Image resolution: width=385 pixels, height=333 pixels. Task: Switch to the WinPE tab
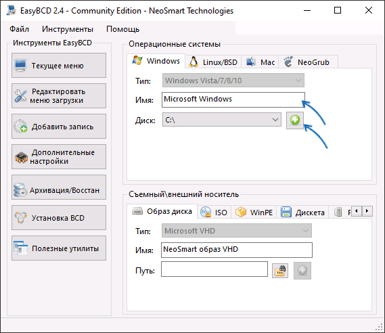pyautogui.click(x=254, y=212)
